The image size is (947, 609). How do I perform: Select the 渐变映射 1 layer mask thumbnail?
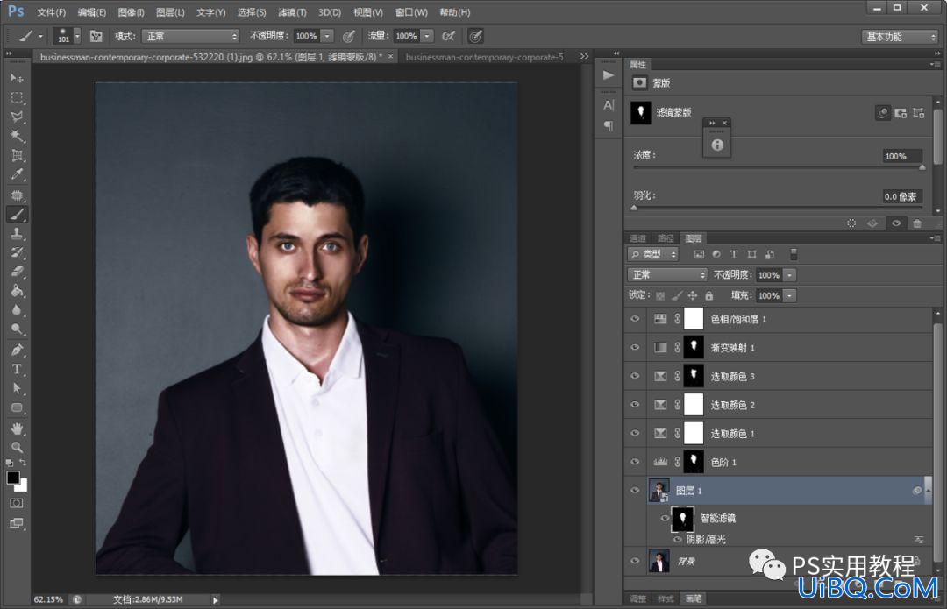[694, 347]
